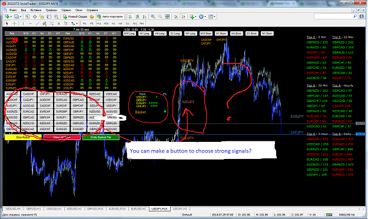Switch to the H4 timeframe button

[120, 24]
